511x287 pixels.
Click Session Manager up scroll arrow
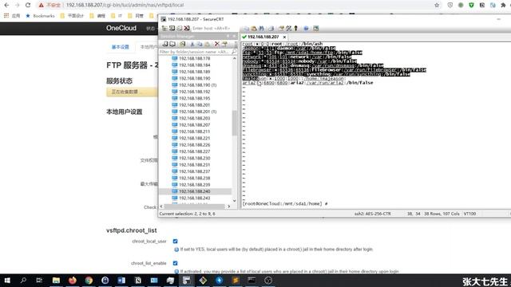click(234, 58)
